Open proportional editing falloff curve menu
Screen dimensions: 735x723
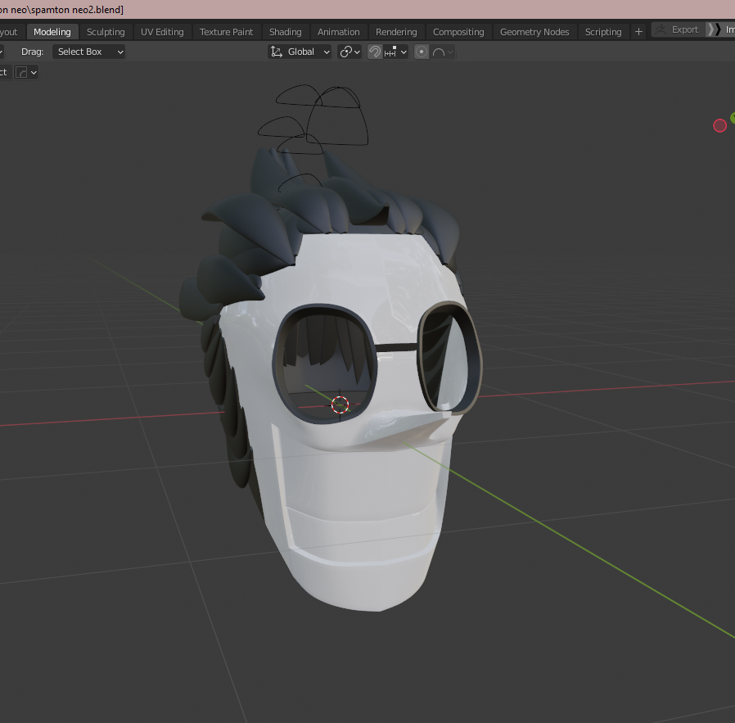pos(443,52)
